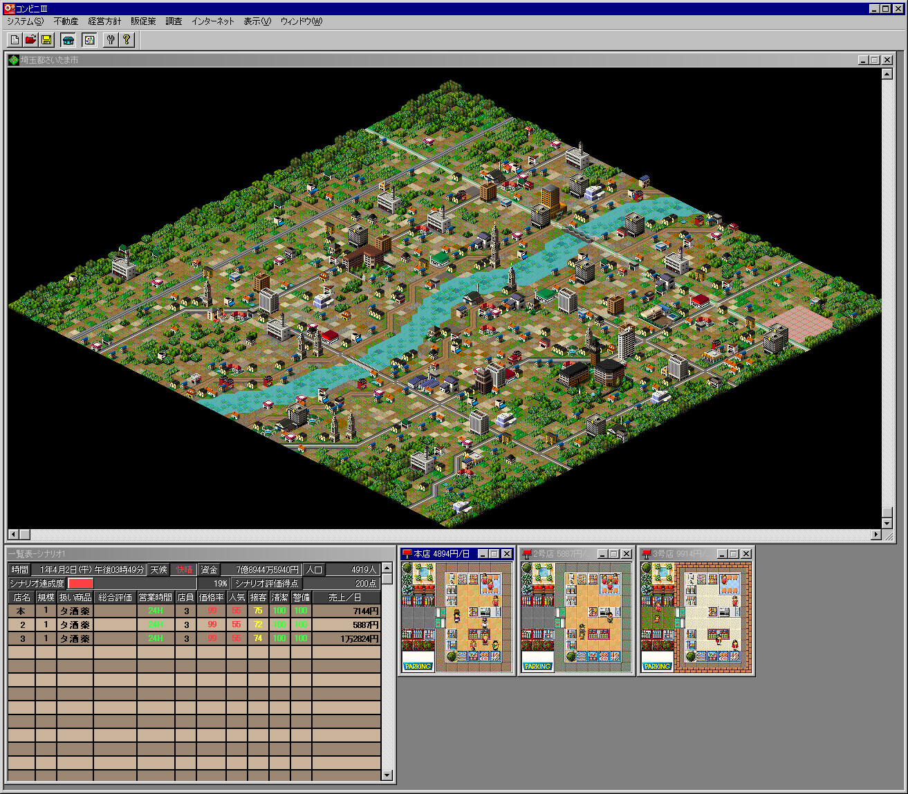Image resolution: width=908 pixels, height=794 pixels.
Task: Open the ウィンドウ(W) menu
Action: pos(302,21)
